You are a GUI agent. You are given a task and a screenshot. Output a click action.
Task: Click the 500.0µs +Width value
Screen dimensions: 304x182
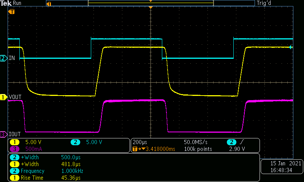(71, 157)
